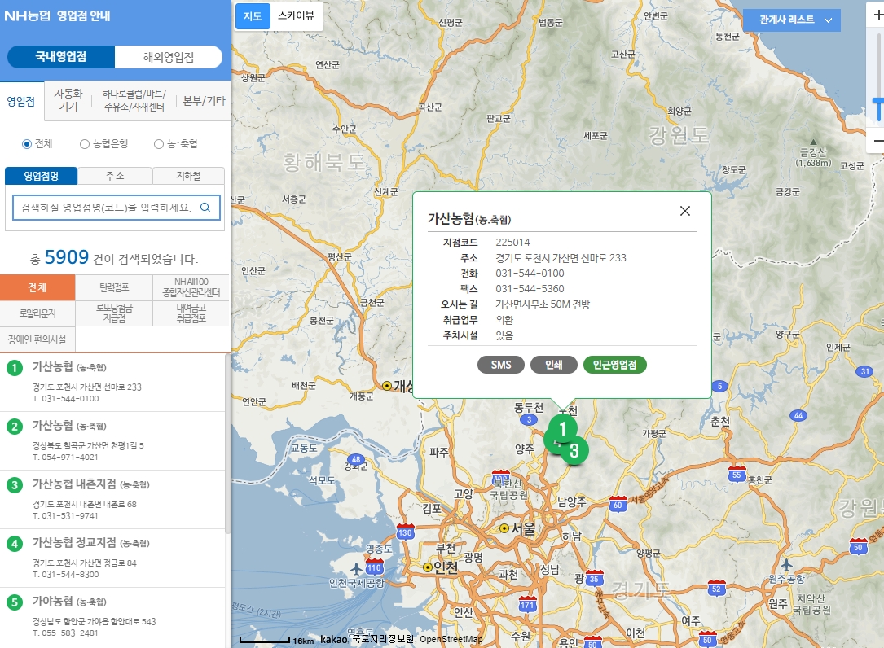Switch to 국내영업점 tab

(61, 57)
